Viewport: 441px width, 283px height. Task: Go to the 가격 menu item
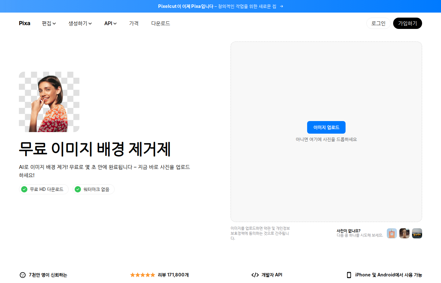coord(134,23)
